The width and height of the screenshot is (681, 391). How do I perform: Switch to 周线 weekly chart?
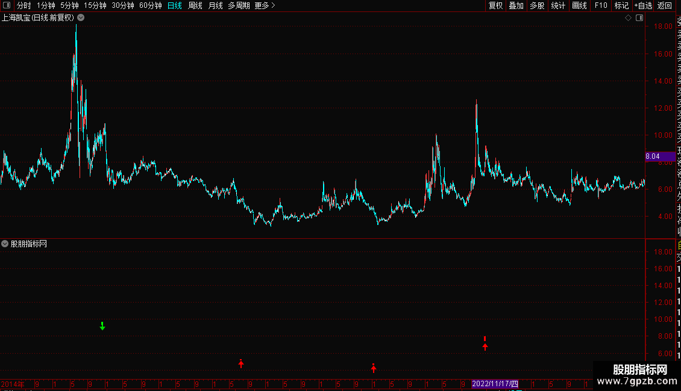tap(195, 5)
